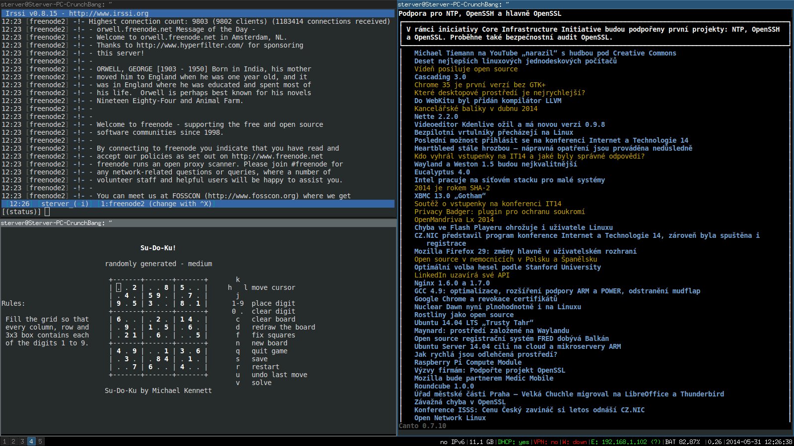Open 'Privacy Badger: plugin pro ochranu soukromí'
The image size is (794, 446).
coord(500,212)
